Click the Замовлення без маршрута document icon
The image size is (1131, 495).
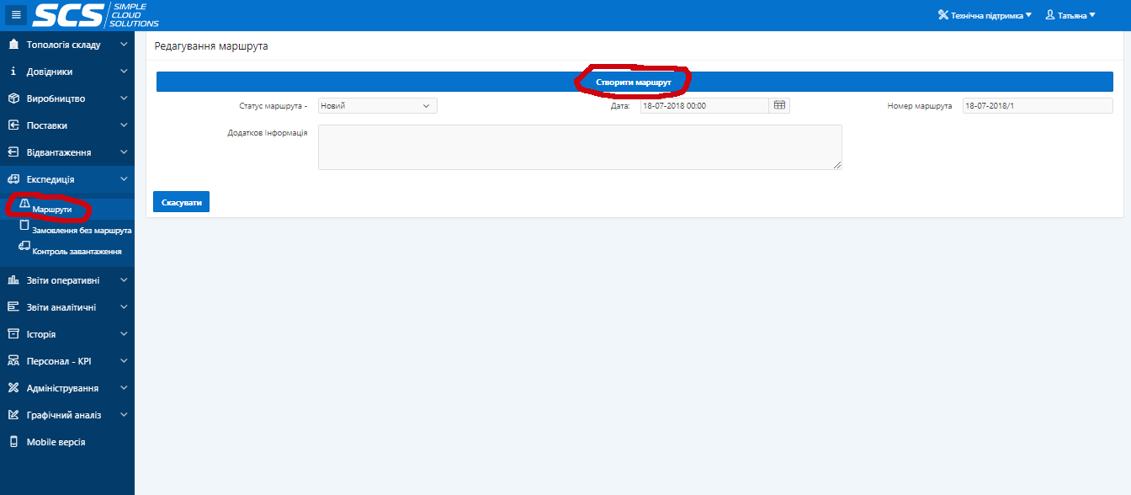[24, 226]
